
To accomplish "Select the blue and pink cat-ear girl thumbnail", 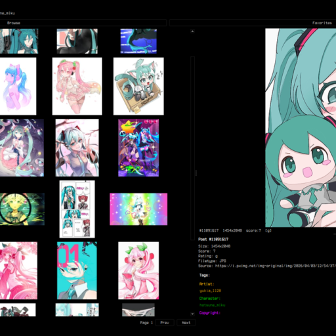I will pos(18,86).
